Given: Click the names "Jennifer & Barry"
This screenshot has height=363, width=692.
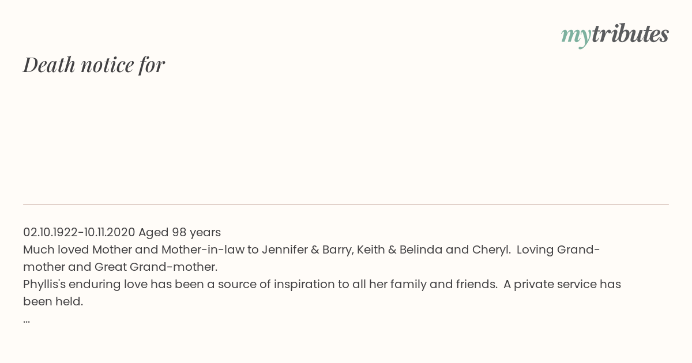Looking at the screenshot, I should click(x=307, y=249).
